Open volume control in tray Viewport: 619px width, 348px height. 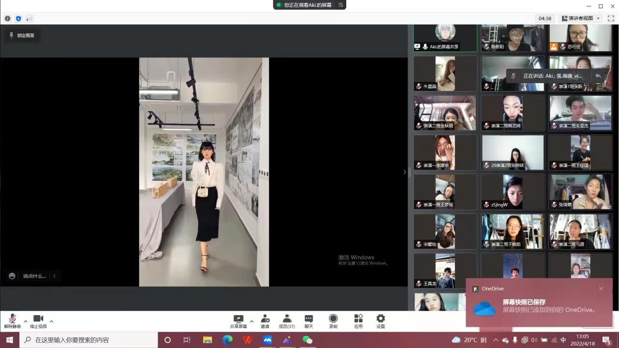[534, 340]
